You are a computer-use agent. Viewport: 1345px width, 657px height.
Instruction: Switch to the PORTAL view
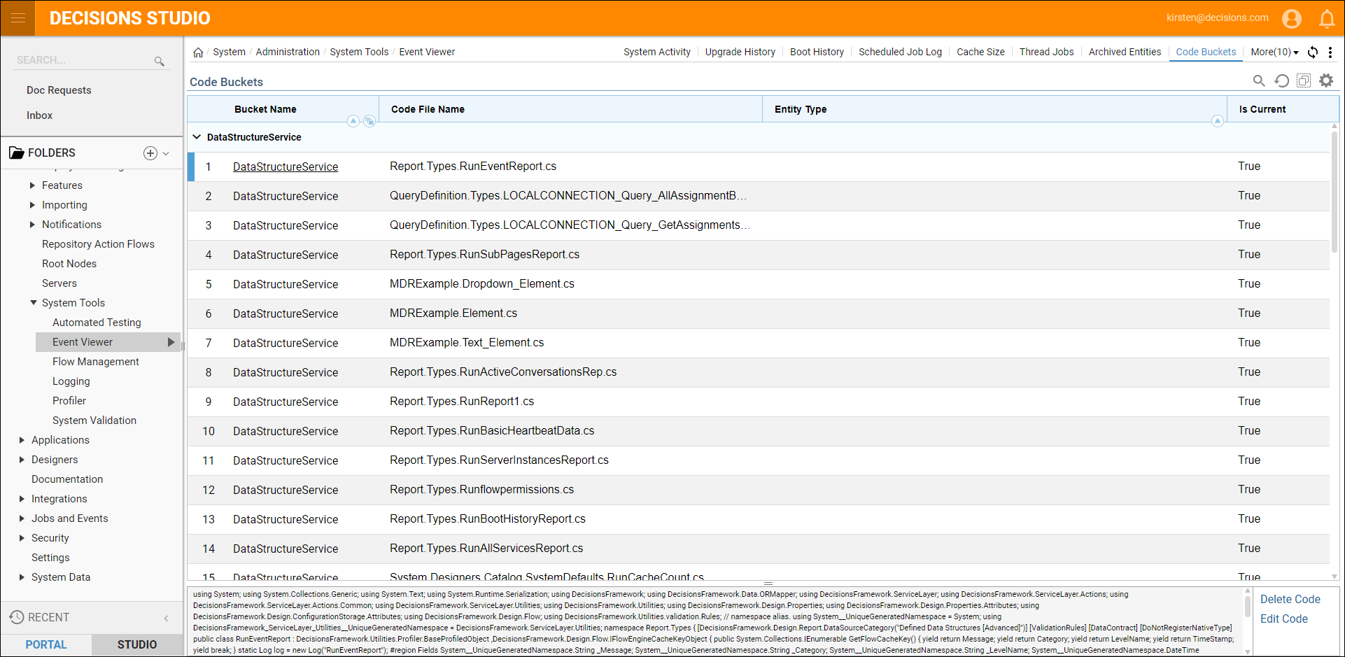pos(46,644)
